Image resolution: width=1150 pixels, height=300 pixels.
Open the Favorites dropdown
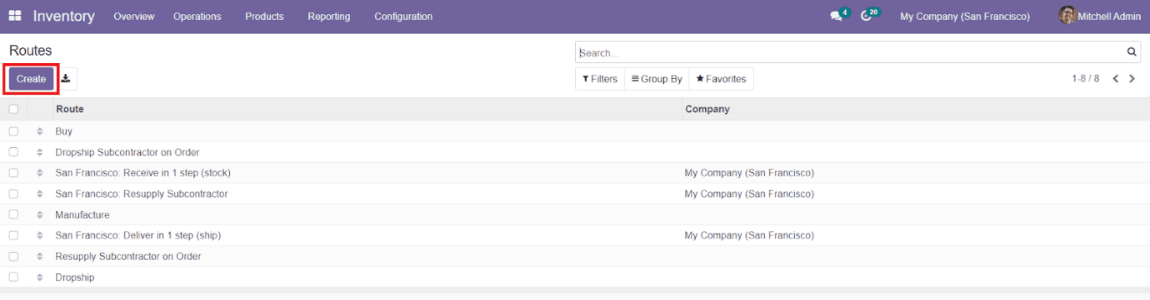pos(722,79)
